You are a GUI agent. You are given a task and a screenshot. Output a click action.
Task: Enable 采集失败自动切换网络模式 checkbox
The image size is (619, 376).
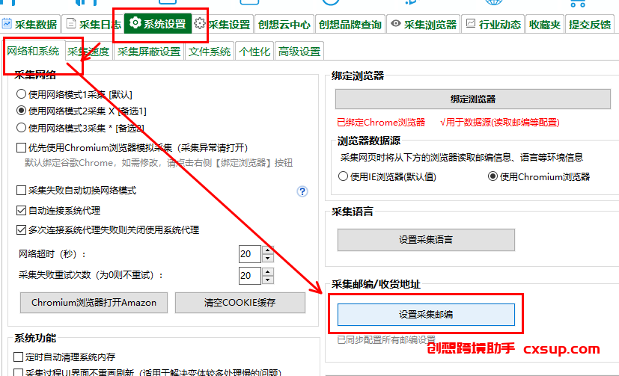[21, 191]
